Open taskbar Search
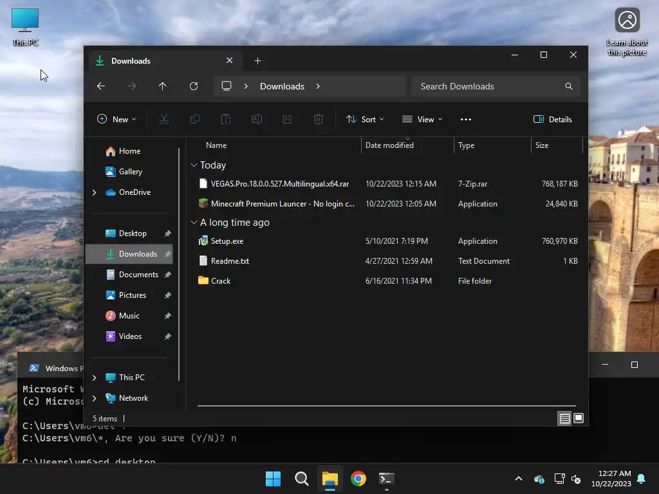This screenshot has height=494, width=659. coord(301,479)
